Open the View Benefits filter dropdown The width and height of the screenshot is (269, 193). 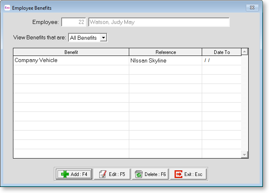(103, 38)
